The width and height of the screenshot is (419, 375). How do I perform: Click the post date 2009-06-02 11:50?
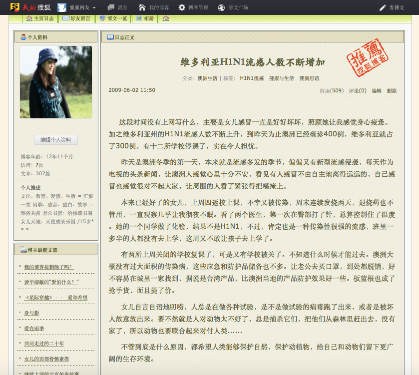pyautogui.click(x=132, y=90)
